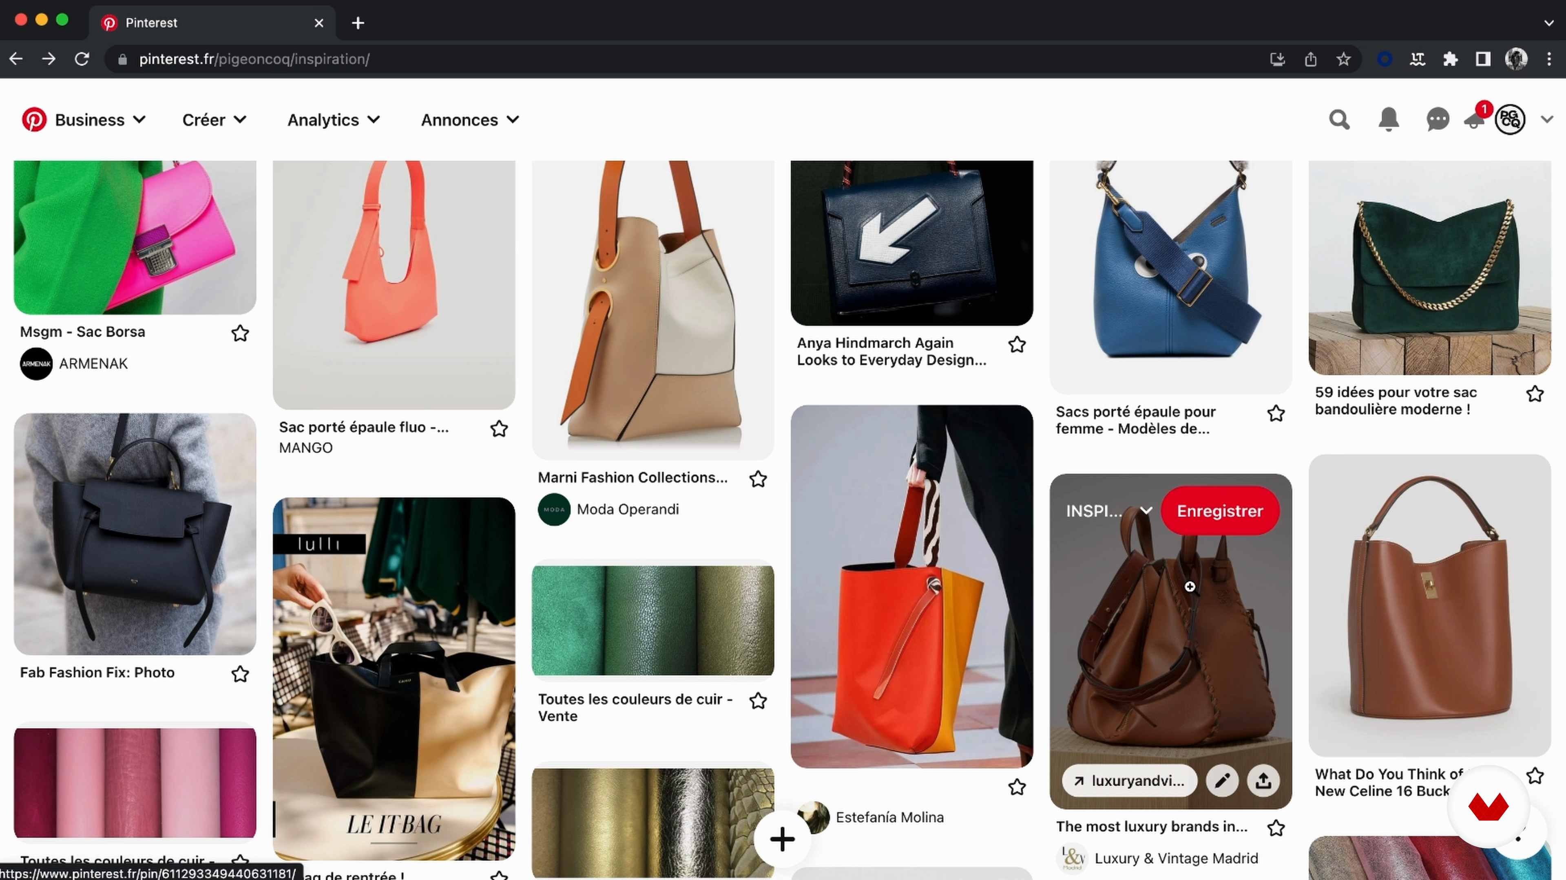
Task: Star the Msgm - Sac Borsa pin
Action: pyautogui.click(x=240, y=333)
